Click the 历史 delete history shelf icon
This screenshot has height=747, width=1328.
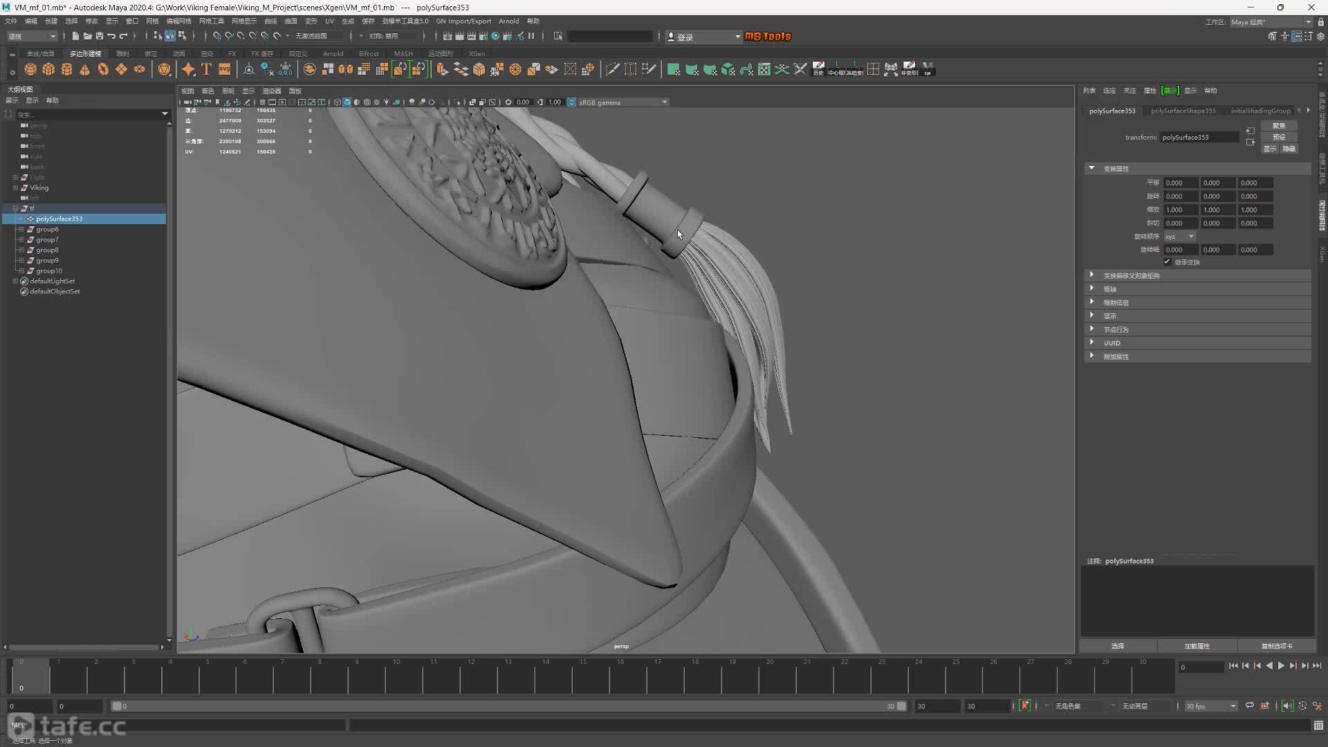[818, 69]
